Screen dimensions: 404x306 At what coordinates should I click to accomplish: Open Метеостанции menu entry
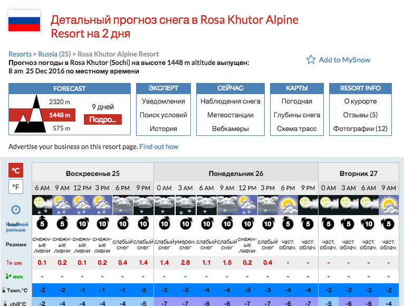pos(230,115)
